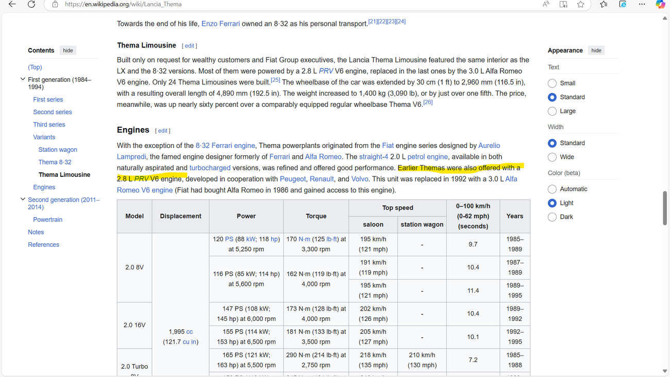Viewport: 670px width, 377px height.
Task: Open the N·m link in Torque cell
Action: coord(305,239)
